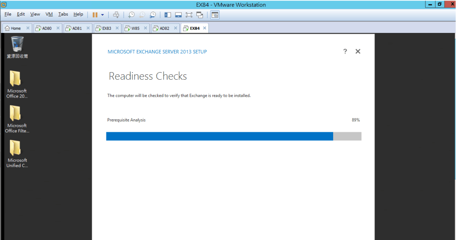456x240 pixels.
Task: Click the Prerequisite Analysis progress bar
Action: click(x=233, y=136)
